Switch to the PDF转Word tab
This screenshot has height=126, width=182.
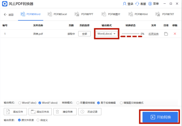(30, 14)
